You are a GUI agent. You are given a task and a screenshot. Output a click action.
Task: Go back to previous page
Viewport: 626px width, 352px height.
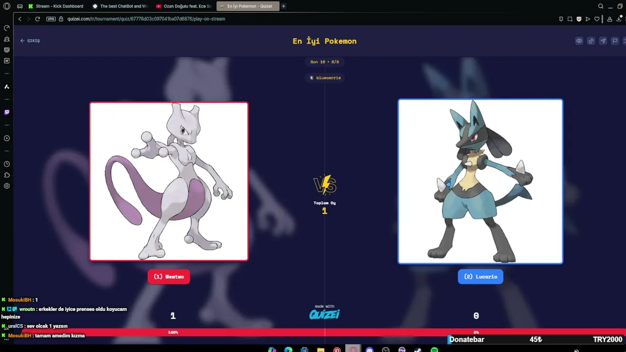[20, 19]
